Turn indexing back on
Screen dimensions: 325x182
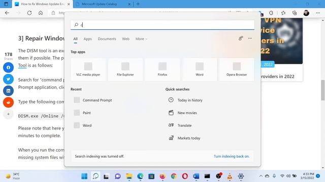coord(232,156)
